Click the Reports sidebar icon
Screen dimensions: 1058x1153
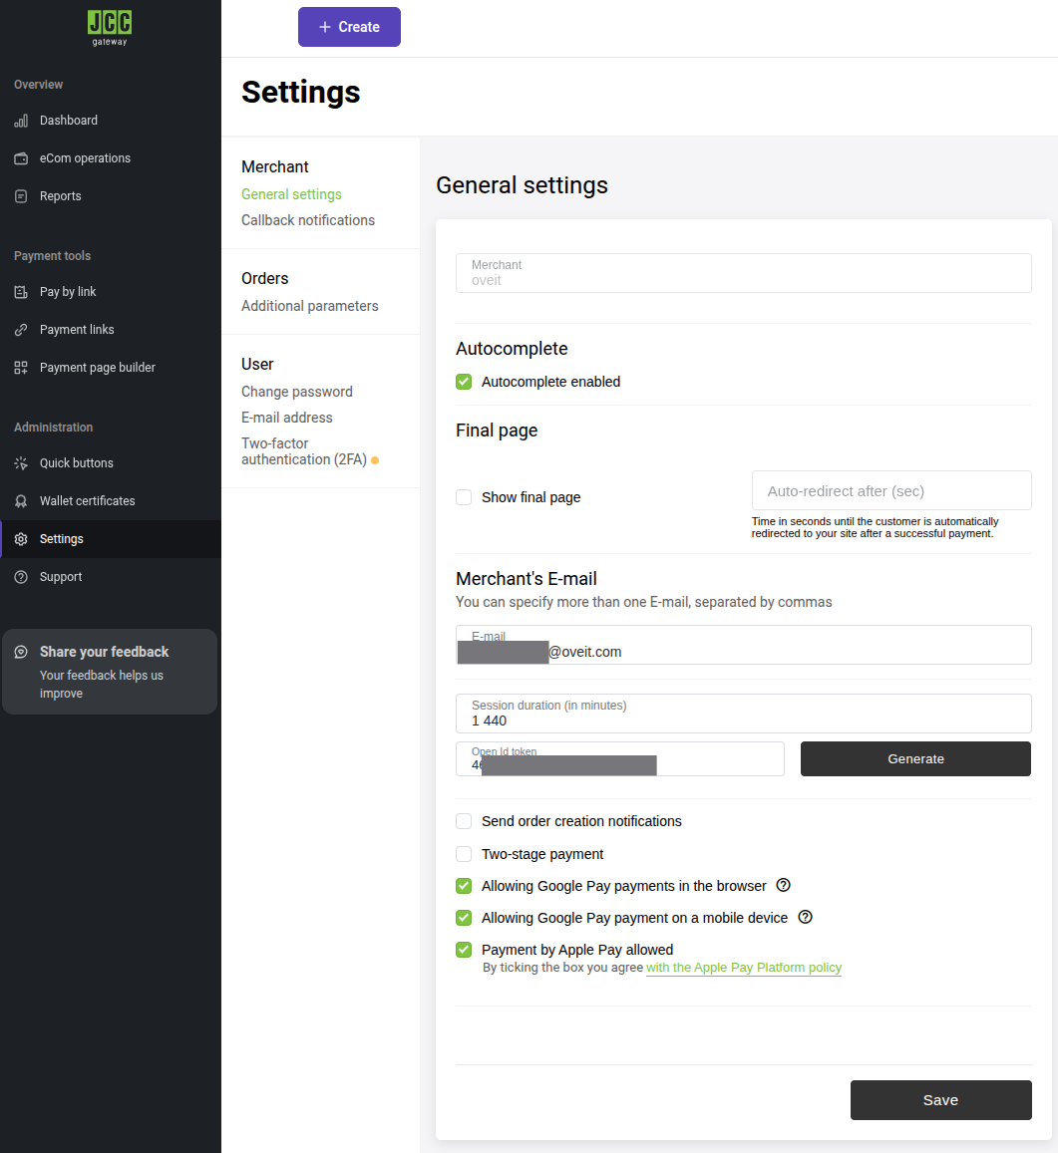(x=21, y=196)
